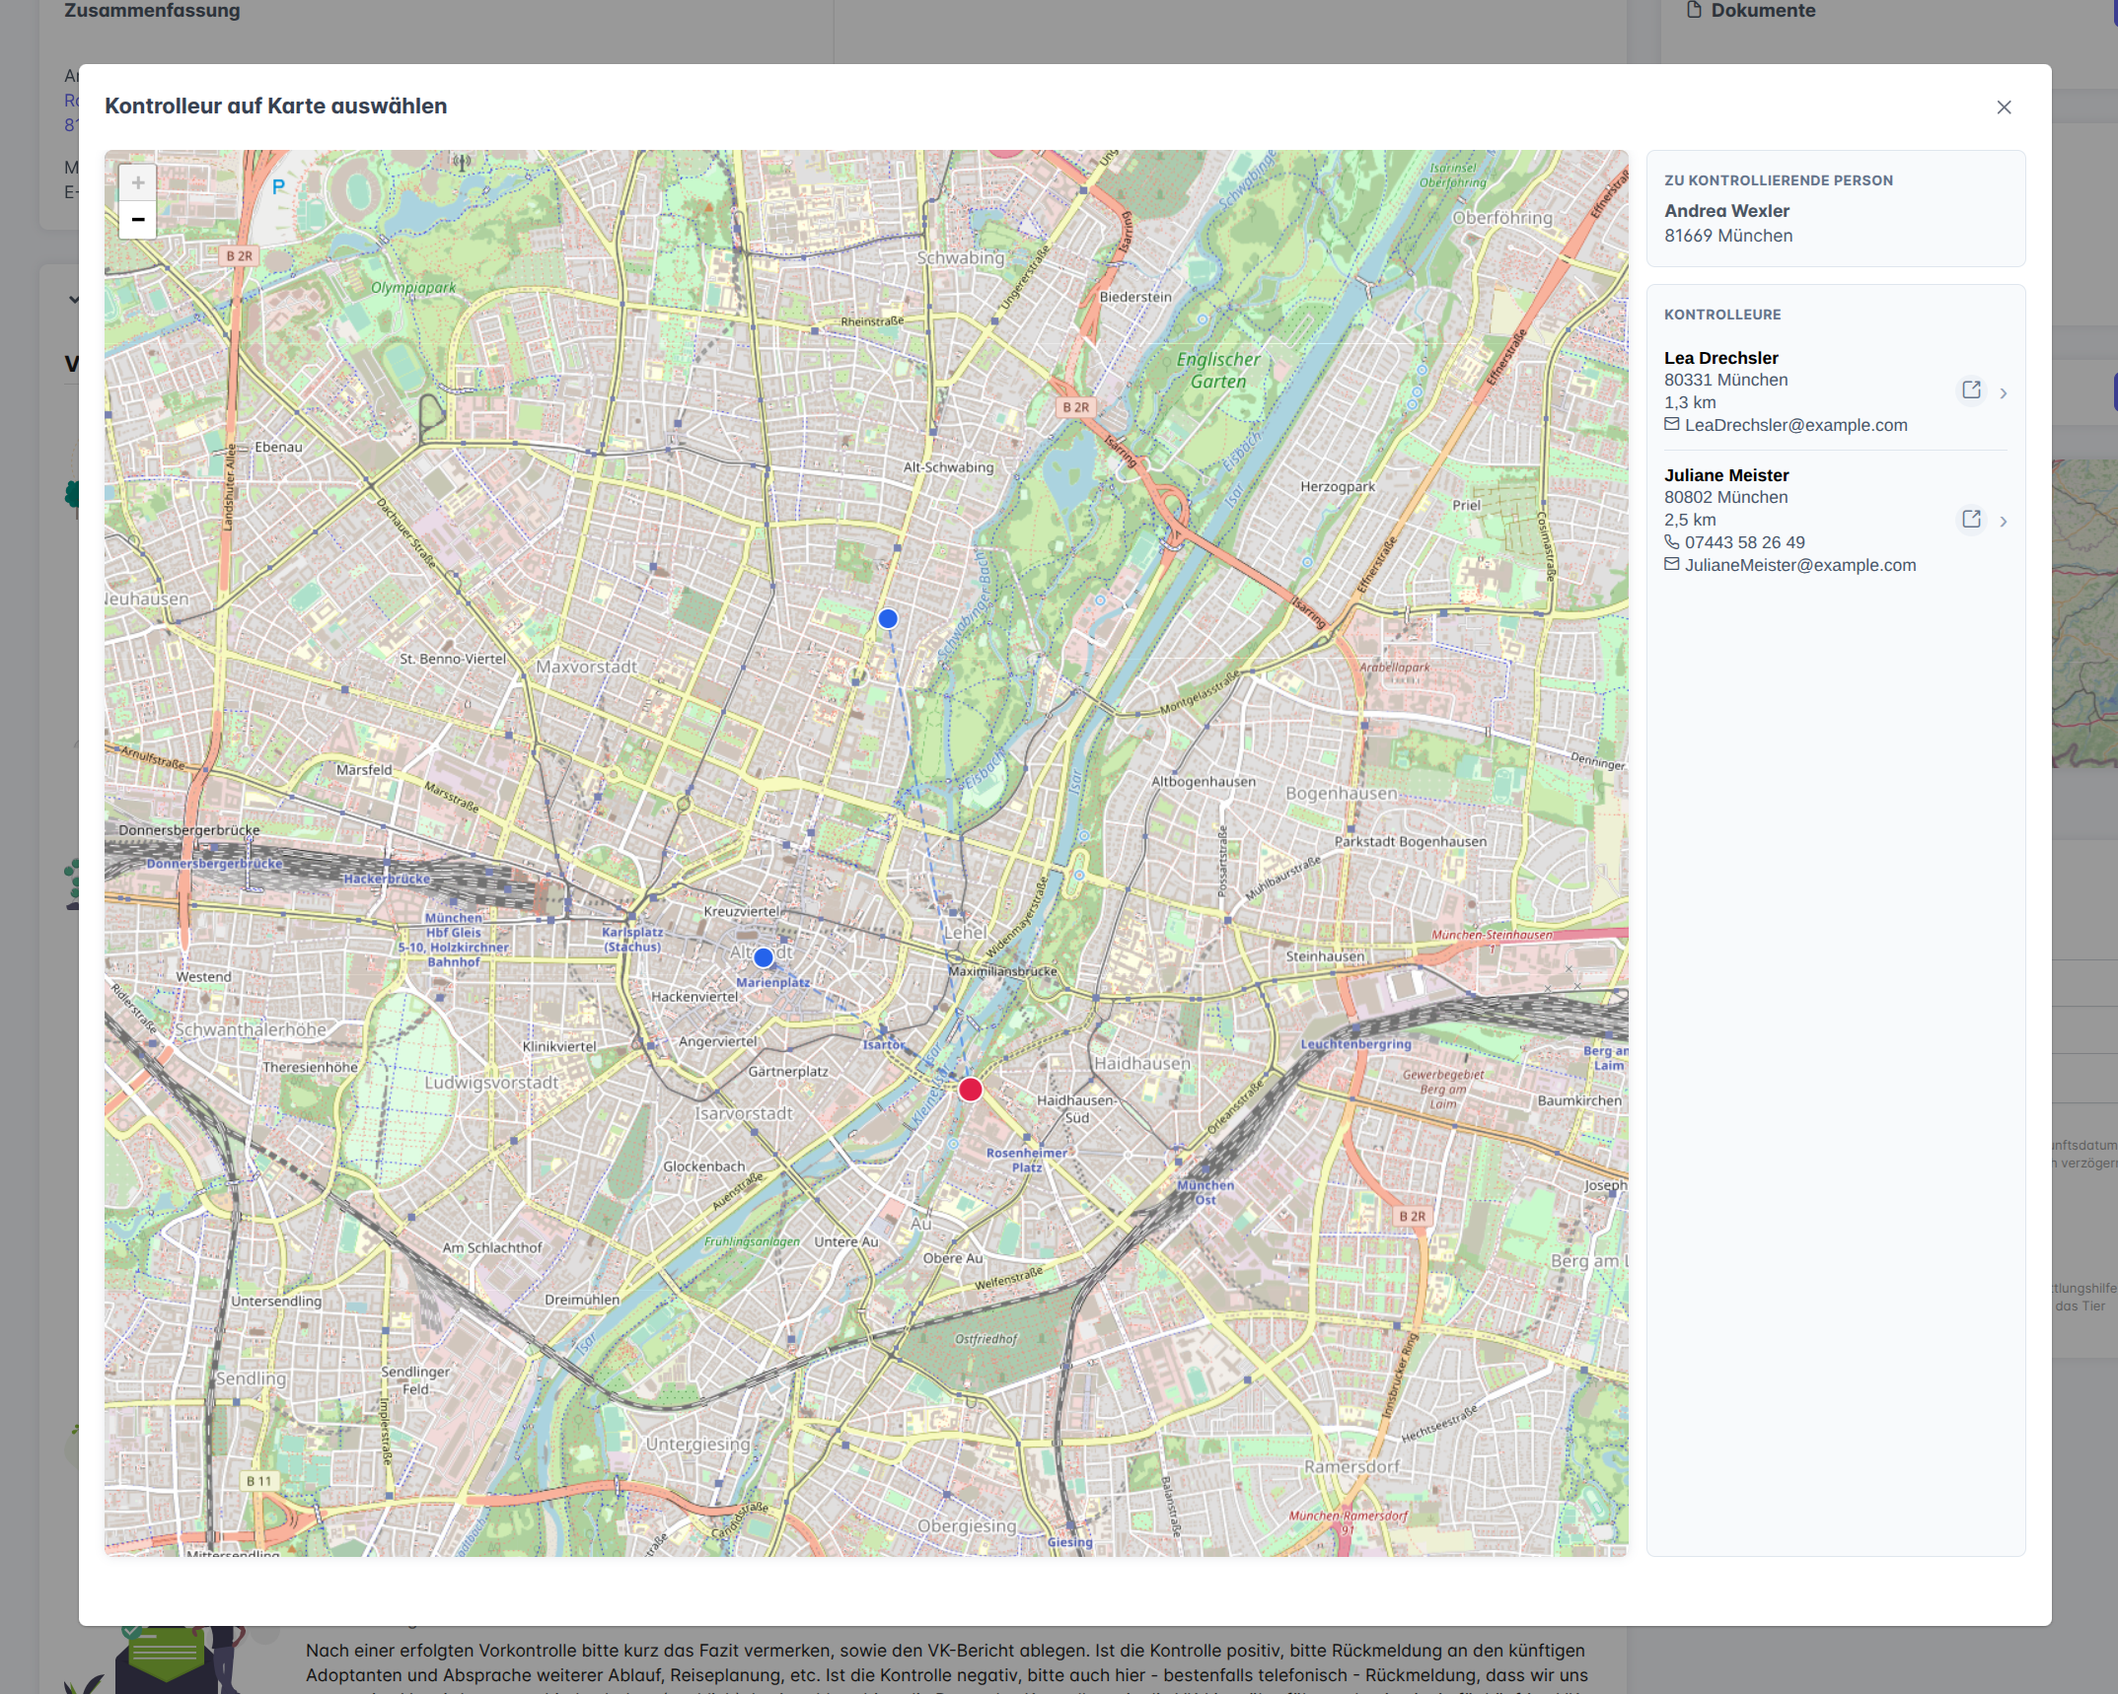This screenshot has width=2118, height=1694.
Task: Zoom out on the map
Action: (x=138, y=219)
